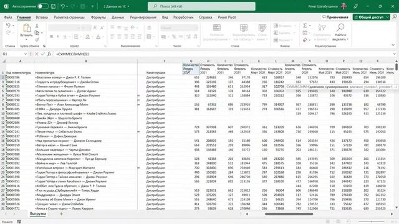Click the pen icon in title bar
399x224 pixels.
pos(356,6)
